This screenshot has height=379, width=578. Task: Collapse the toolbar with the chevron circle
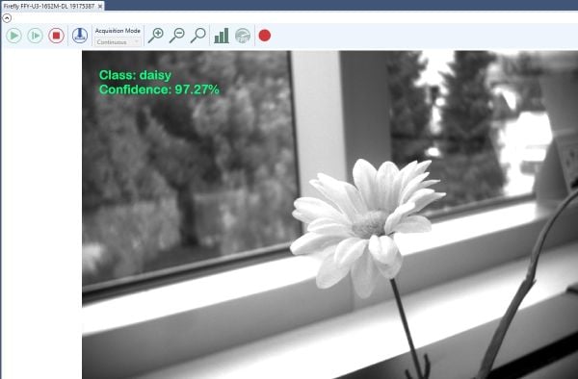coord(7,18)
